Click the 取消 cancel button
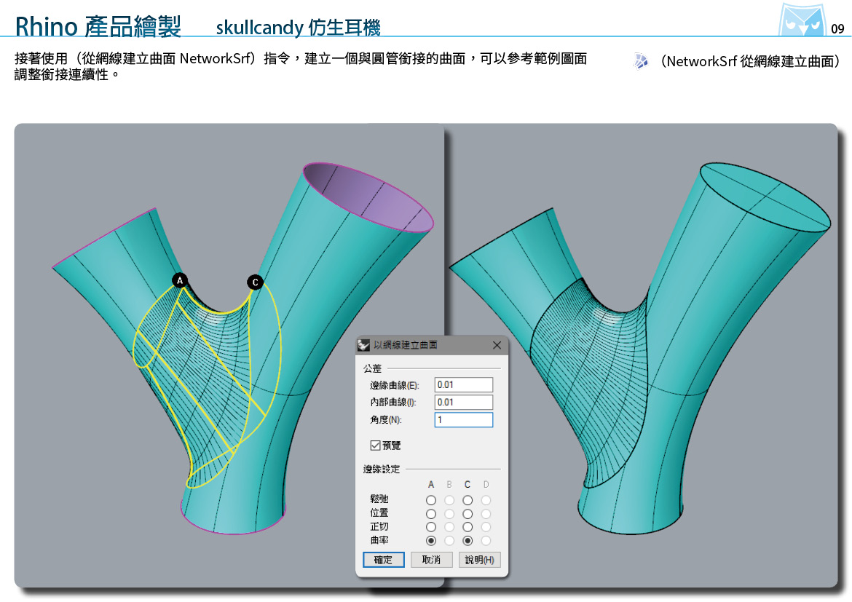852x602 pixels. [x=431, y=560]
